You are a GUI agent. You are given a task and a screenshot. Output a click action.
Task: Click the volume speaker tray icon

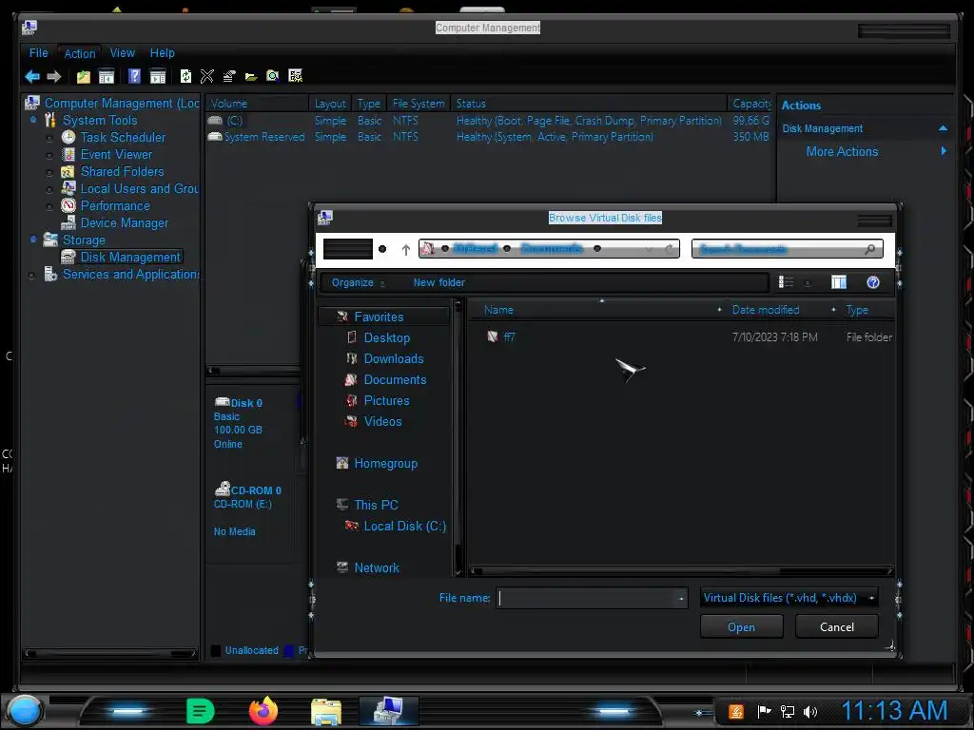coord(810,712)
